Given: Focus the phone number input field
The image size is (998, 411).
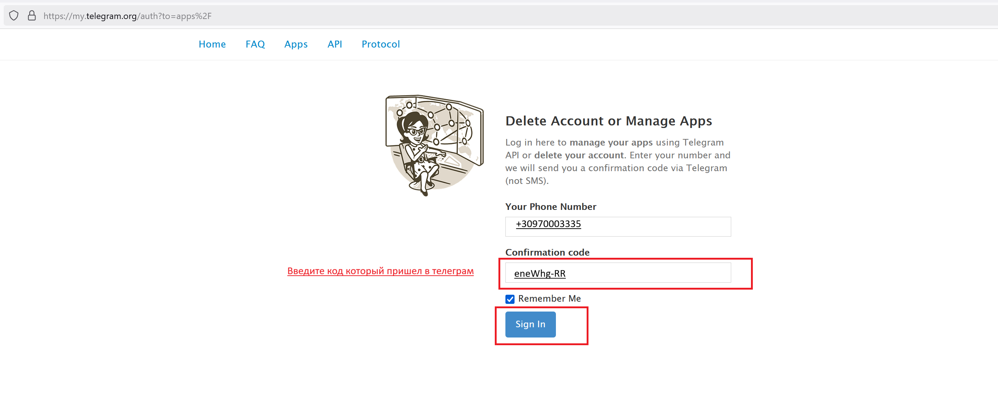Looking at the screenshot, I should [x=617, y=226].
